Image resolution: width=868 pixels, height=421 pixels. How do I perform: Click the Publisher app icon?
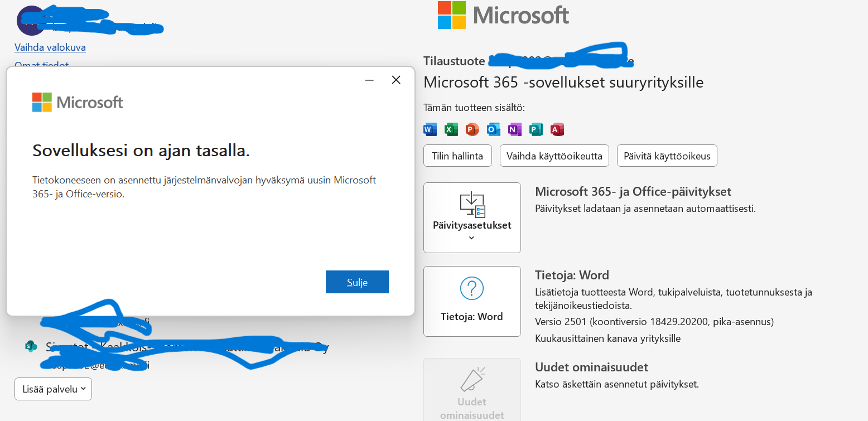pyautogui.click(x=536, y=129)
